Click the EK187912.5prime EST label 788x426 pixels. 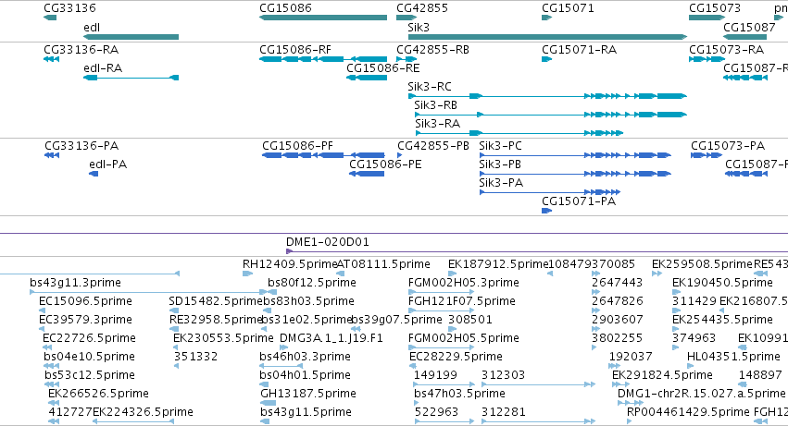pyautogui.click(x=498, y=264)
